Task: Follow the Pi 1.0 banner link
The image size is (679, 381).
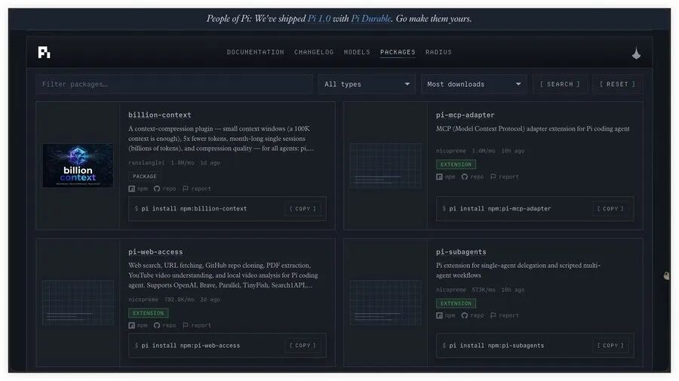Action: [x=318, y=19]
